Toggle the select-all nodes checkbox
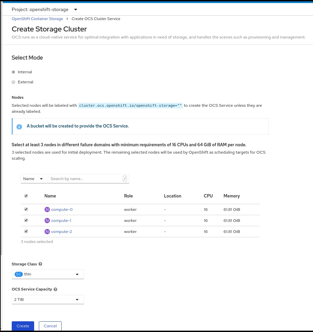Viewport: 313px width, 332px height. pyautogui.click(x=26, y=196)
